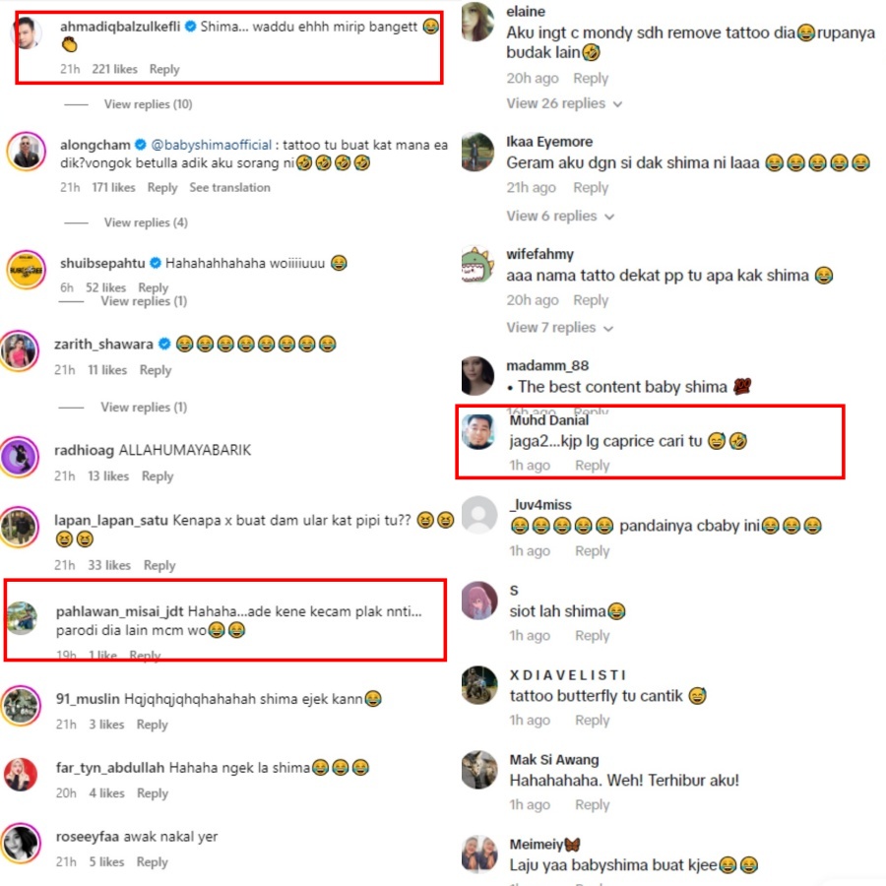Reply to lapan_lapan_satu's comment
The image size is (886, 886).
click(x=159, y=565)
